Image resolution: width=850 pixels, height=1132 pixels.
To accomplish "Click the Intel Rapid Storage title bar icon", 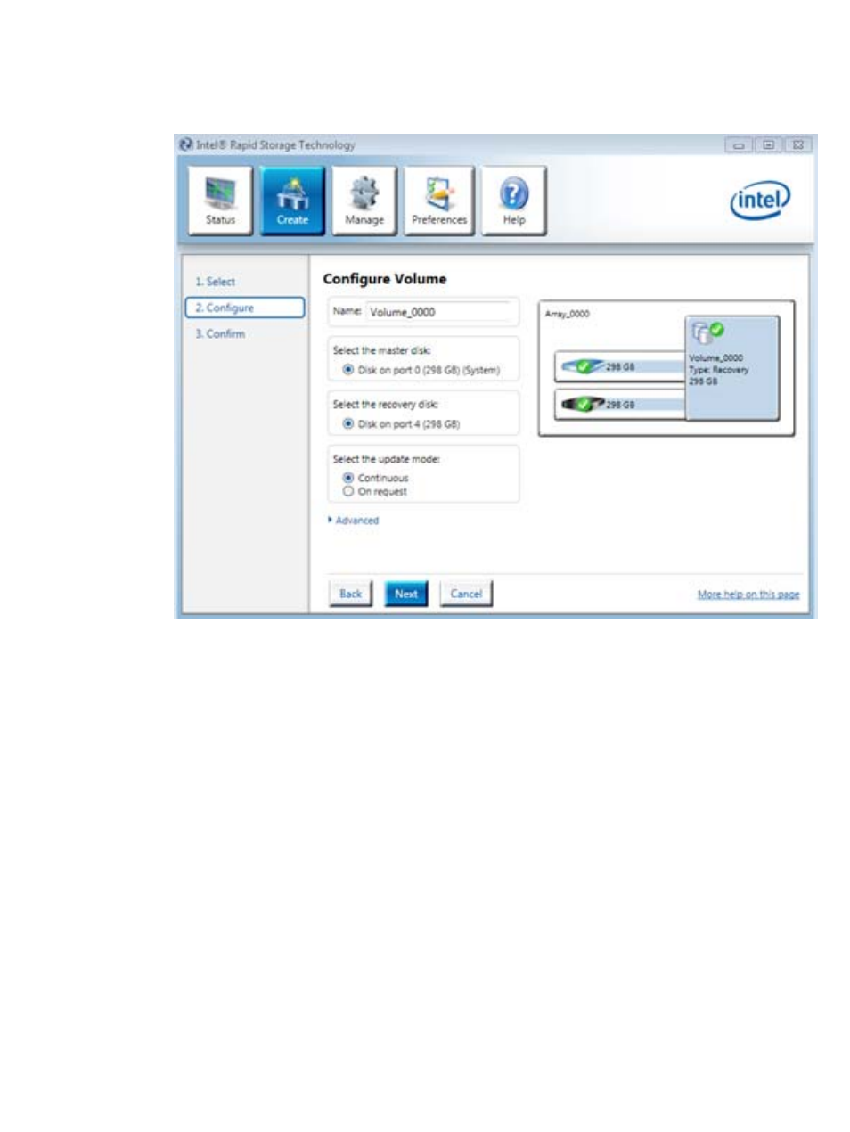I will pos(186,144).
